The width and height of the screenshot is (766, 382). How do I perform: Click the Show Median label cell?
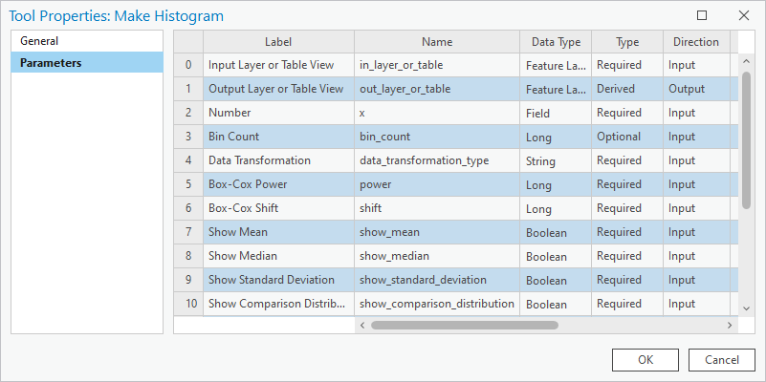[278, 256]
